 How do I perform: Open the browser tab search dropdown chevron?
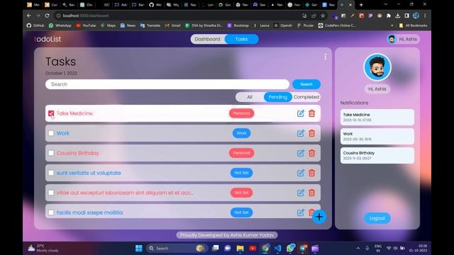[x=385, y=5]
